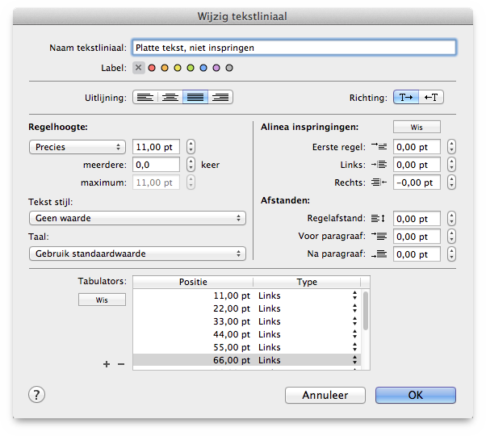Select center text alignment icon

coord(170,98)
